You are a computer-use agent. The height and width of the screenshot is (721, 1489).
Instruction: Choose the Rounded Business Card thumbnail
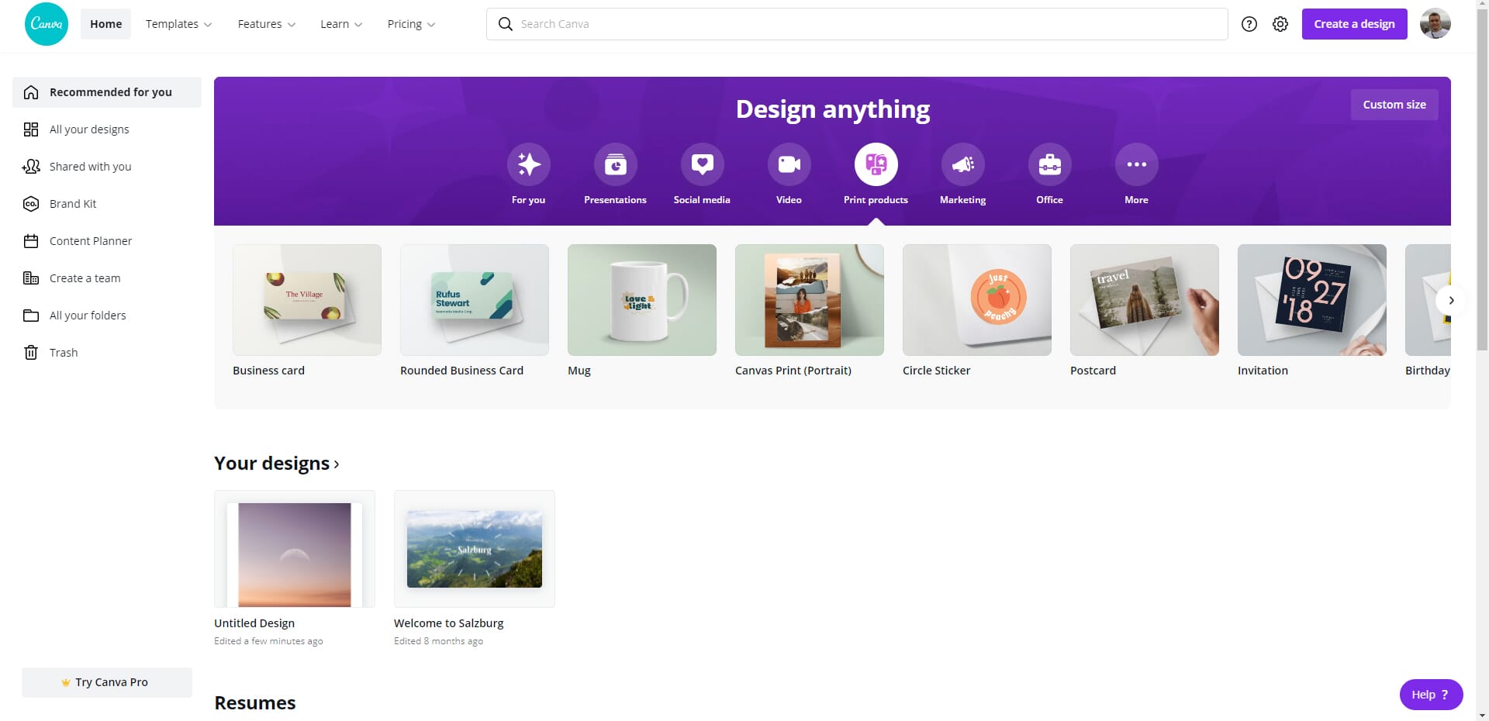pyautogui.click(x=475, y=300)
